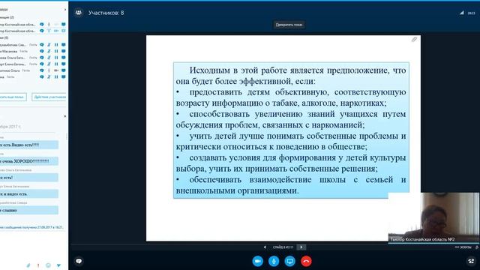The image size is (480, 270).
Task: Show slide thumbnails via ЭСКИЗЫ
Action: coord(463,247)
